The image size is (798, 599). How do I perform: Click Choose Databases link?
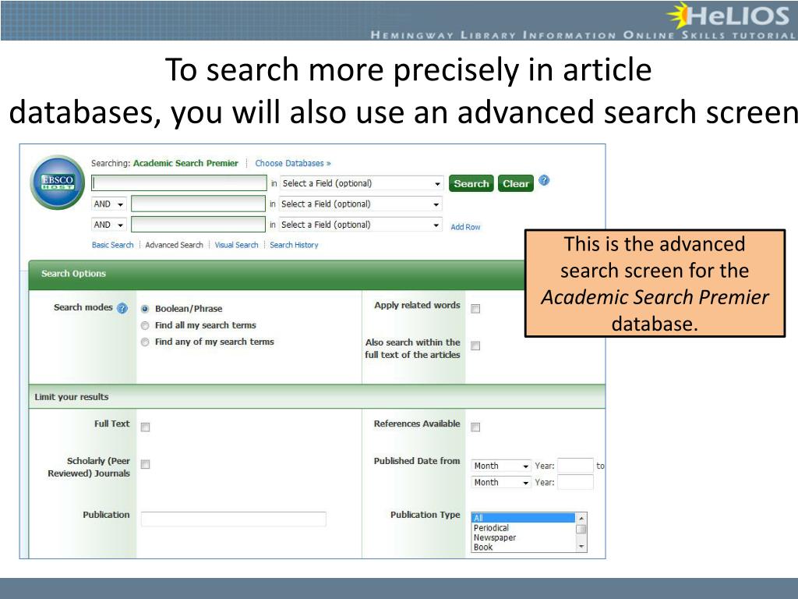point(293,163)
